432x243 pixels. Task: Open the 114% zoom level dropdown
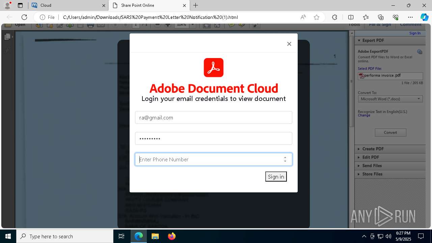pyautogui.click(x=193, y=25)
